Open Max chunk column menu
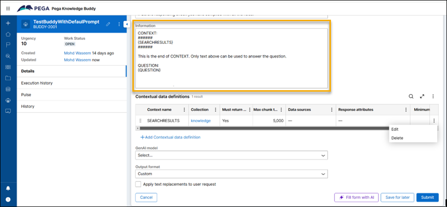 coord(282,109)
